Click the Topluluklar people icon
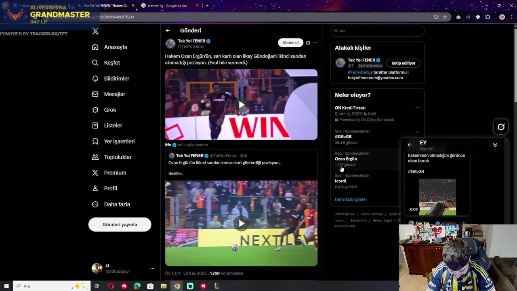 (95, 157)
